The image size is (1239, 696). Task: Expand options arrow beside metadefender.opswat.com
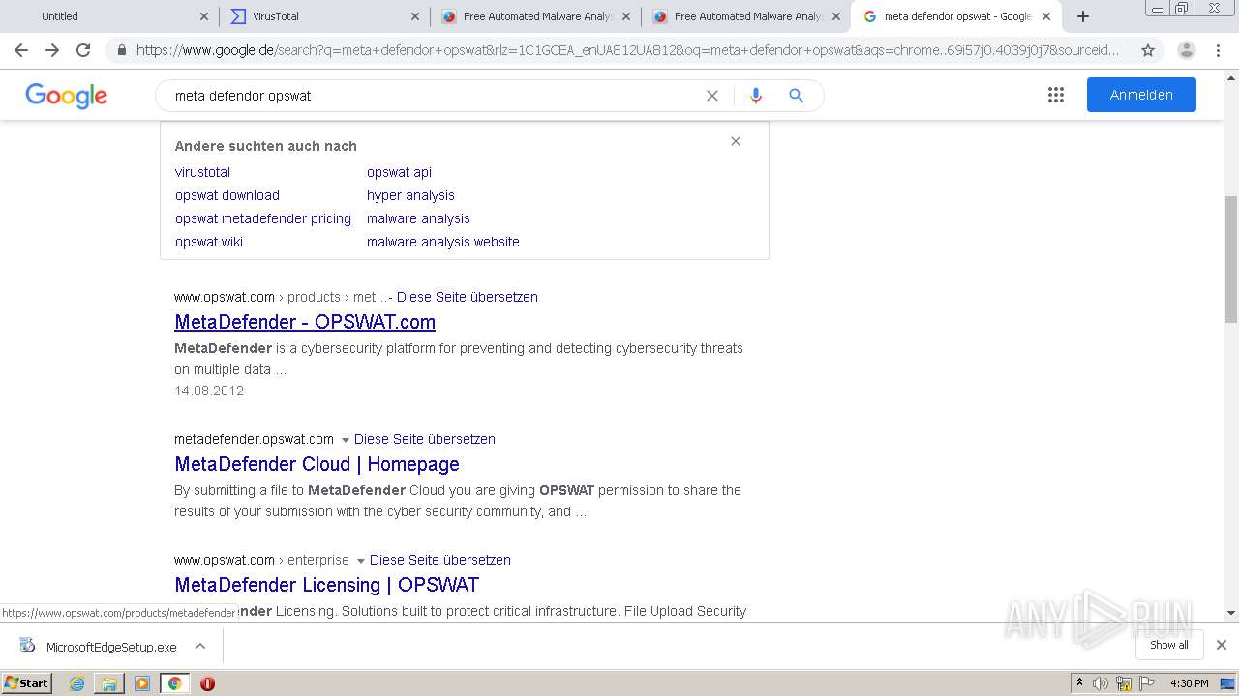click(345, 440)
